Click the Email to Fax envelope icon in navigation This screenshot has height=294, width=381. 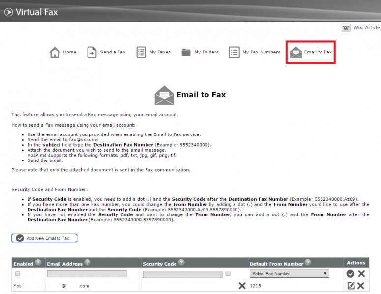click(296, 53)
